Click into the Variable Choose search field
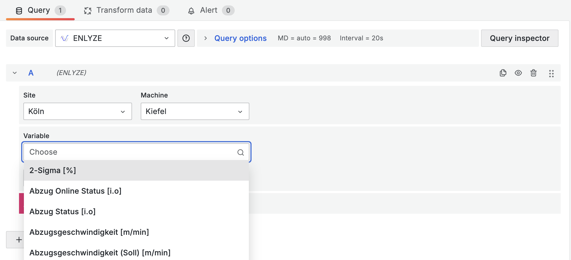Viewport: 571px width, 260px height. click(130, 152)
